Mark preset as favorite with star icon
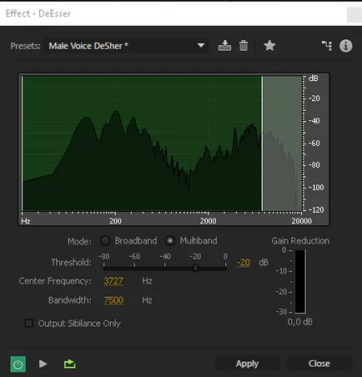 click(269, 46)
